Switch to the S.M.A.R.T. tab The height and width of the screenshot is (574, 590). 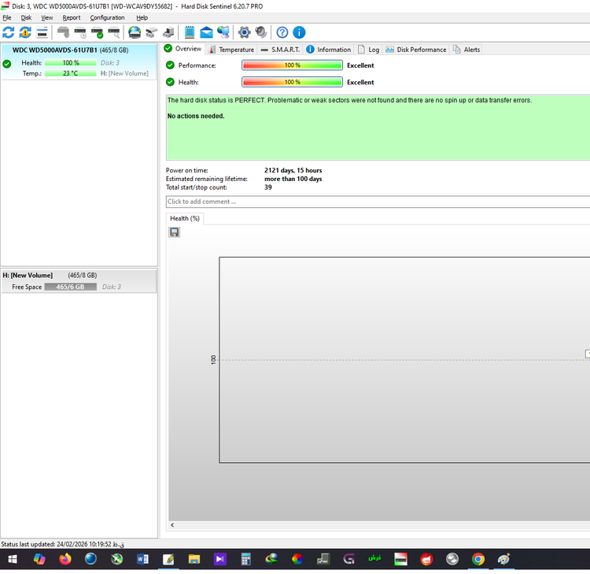[x=280, y=50]
